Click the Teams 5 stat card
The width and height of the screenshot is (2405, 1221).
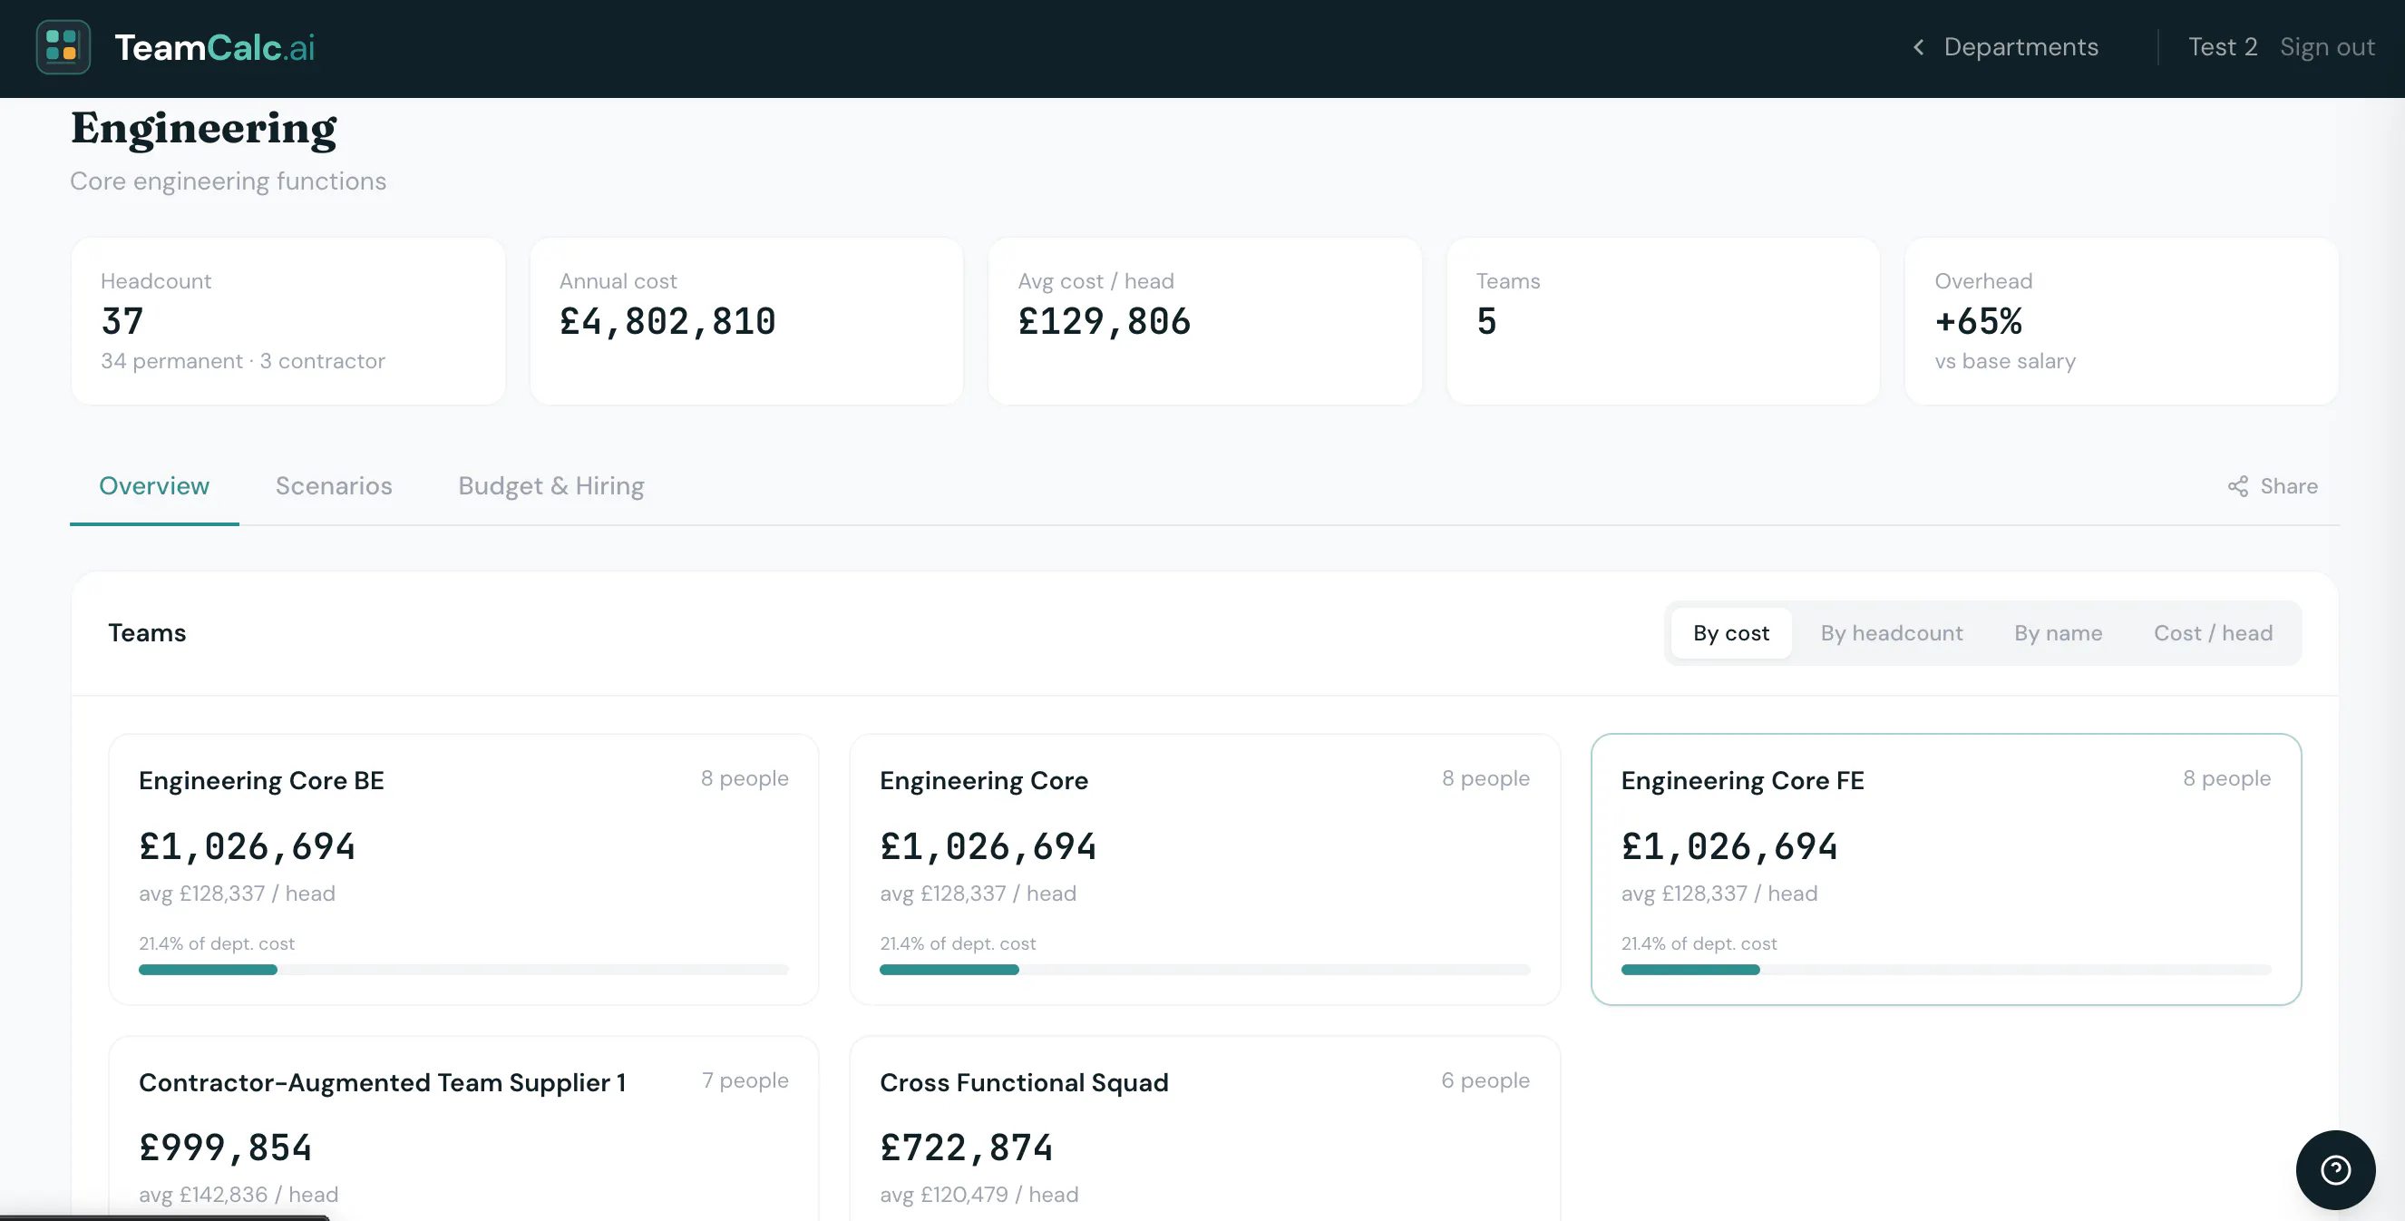tap(1663, 320)
